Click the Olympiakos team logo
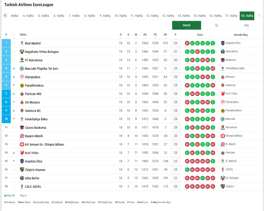 [22, 77]
